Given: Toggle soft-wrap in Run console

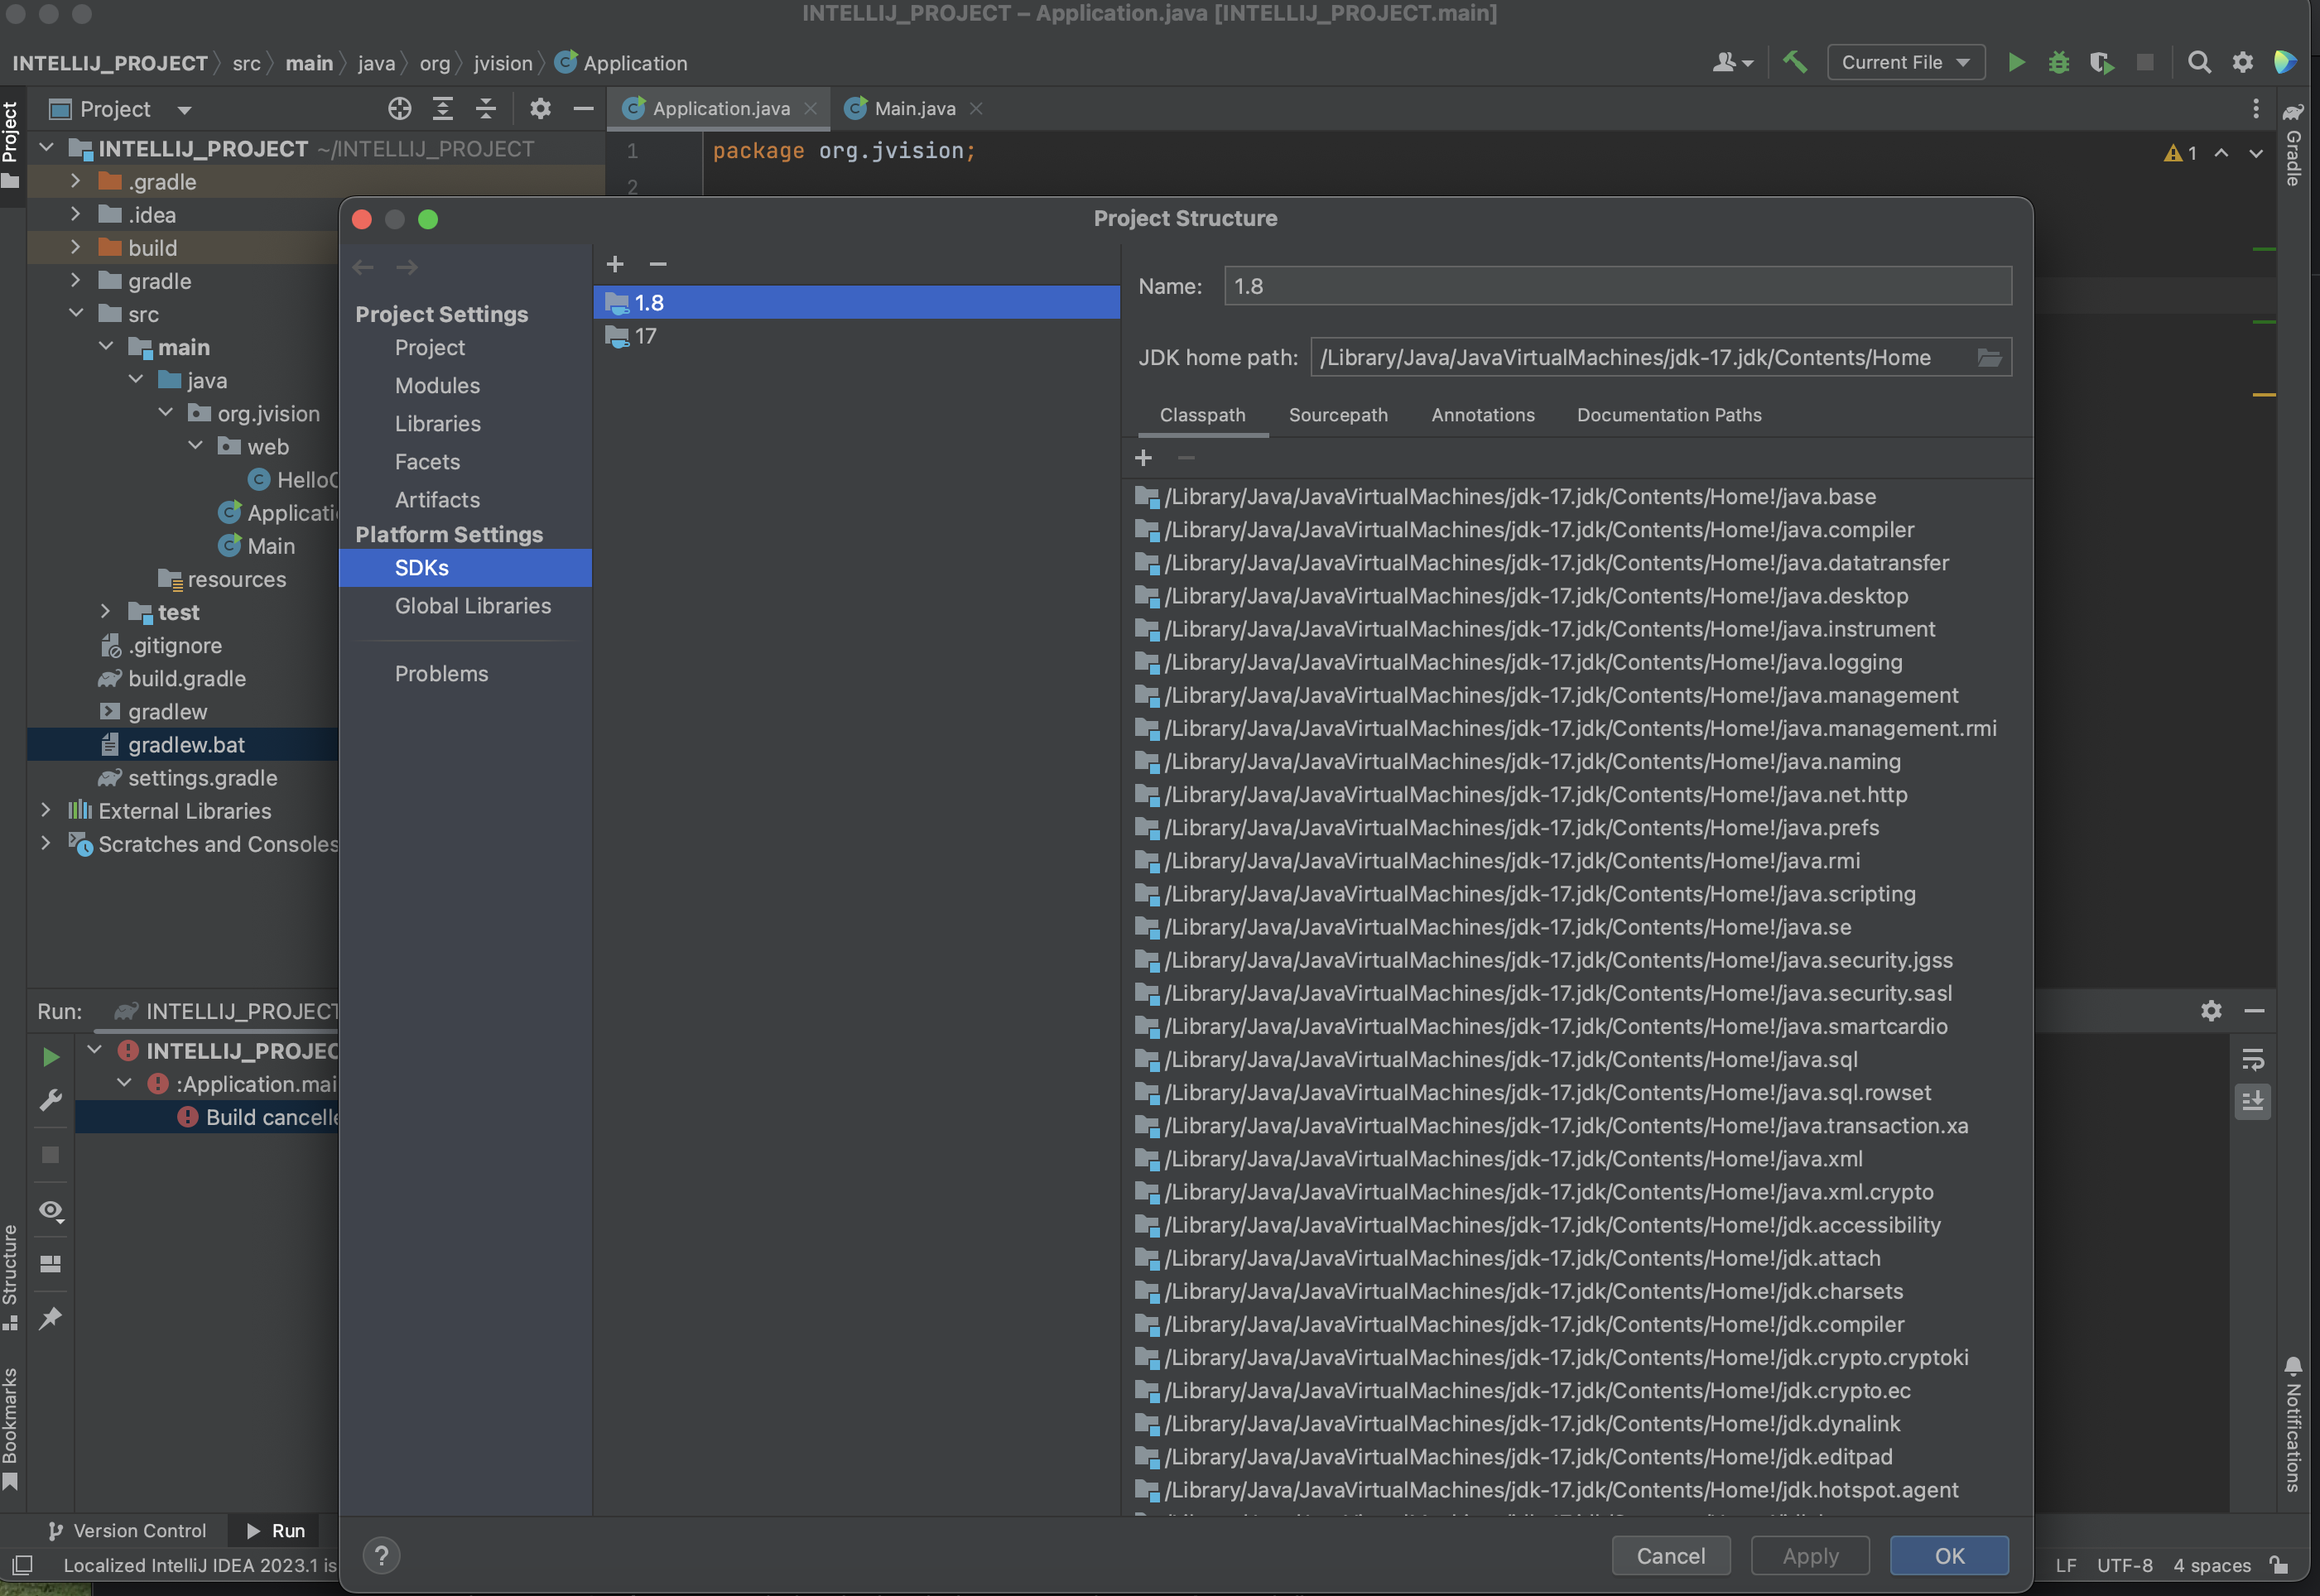Looking at the screenshot, I should [2252, 1059].
